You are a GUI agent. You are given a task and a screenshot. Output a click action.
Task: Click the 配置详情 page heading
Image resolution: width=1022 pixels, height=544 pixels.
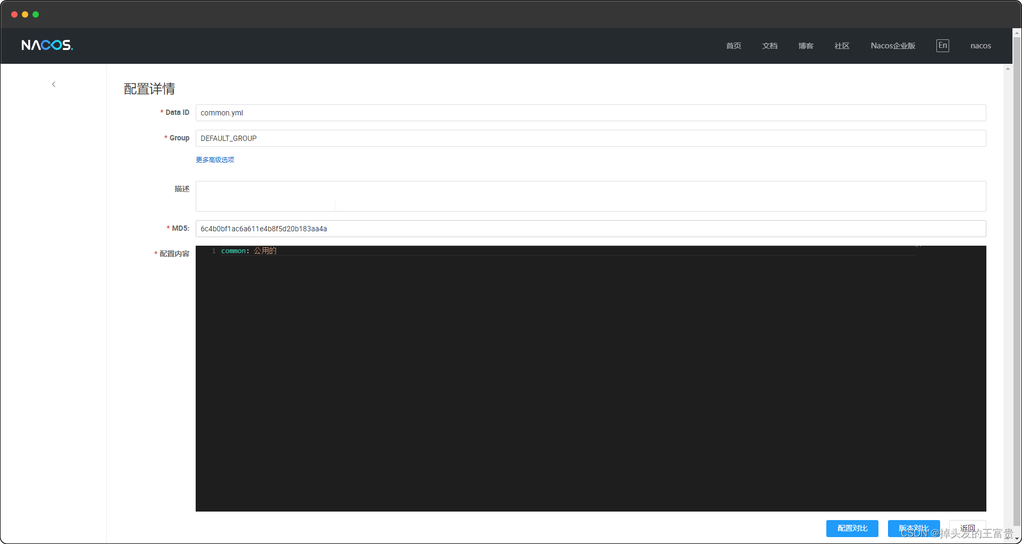(x=149, y=89)
